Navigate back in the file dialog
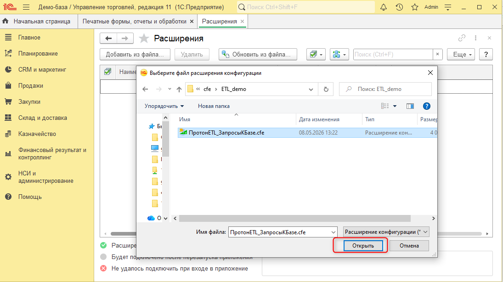This screenshot has height=282, width=503. click(x=145, y=89)
